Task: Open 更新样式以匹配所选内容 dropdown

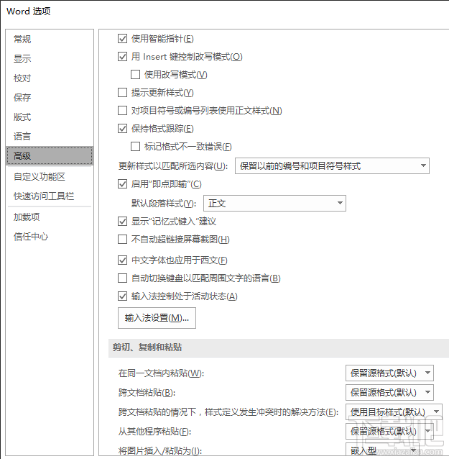Action: pyautogui.click(x=331, y=166)
